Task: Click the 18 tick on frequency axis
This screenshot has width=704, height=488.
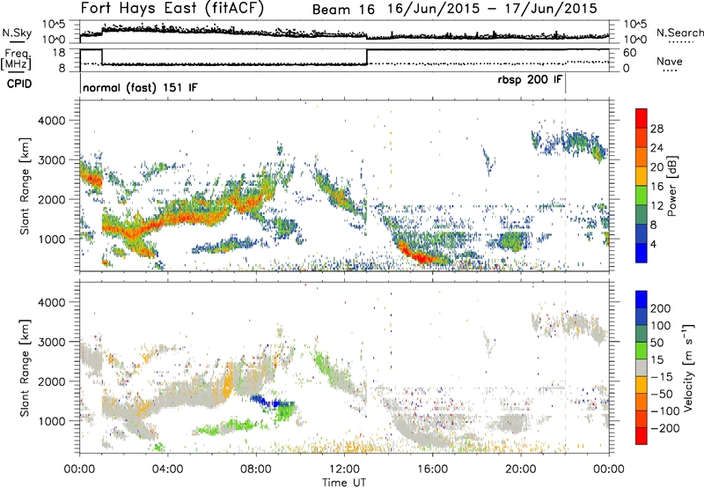Action: pyautogui.click(x=59, y=53)
